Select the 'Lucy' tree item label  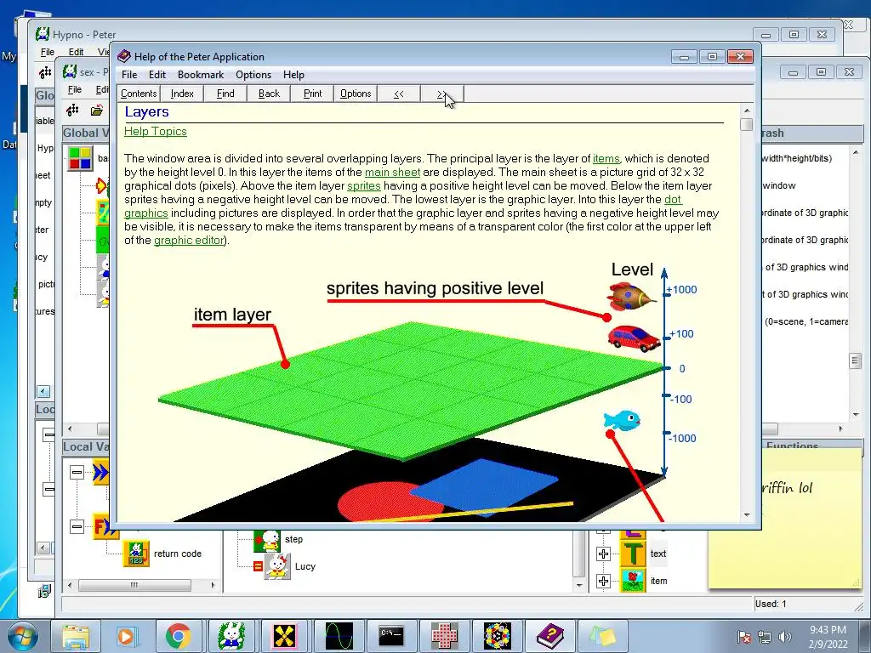click(x=305, y=566)
